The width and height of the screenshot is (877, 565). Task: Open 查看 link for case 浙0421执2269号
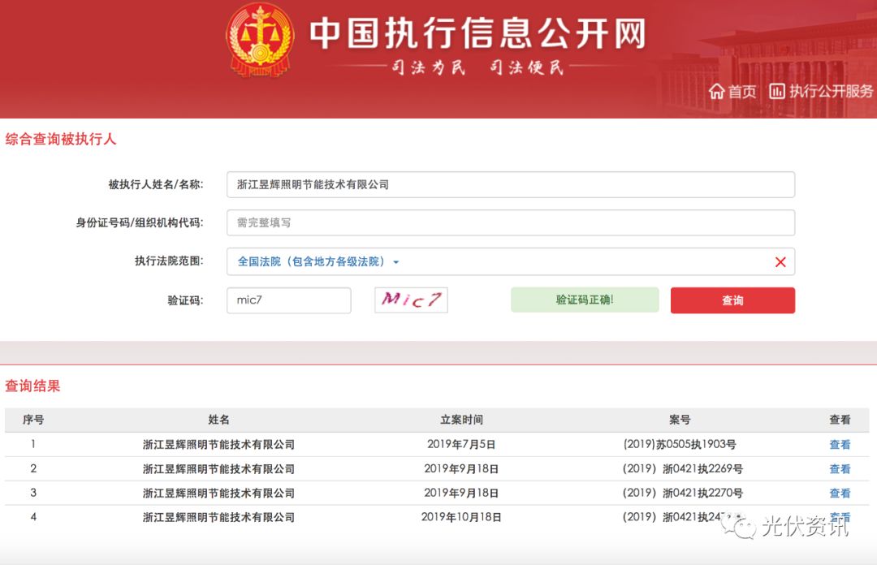[840, 468]
